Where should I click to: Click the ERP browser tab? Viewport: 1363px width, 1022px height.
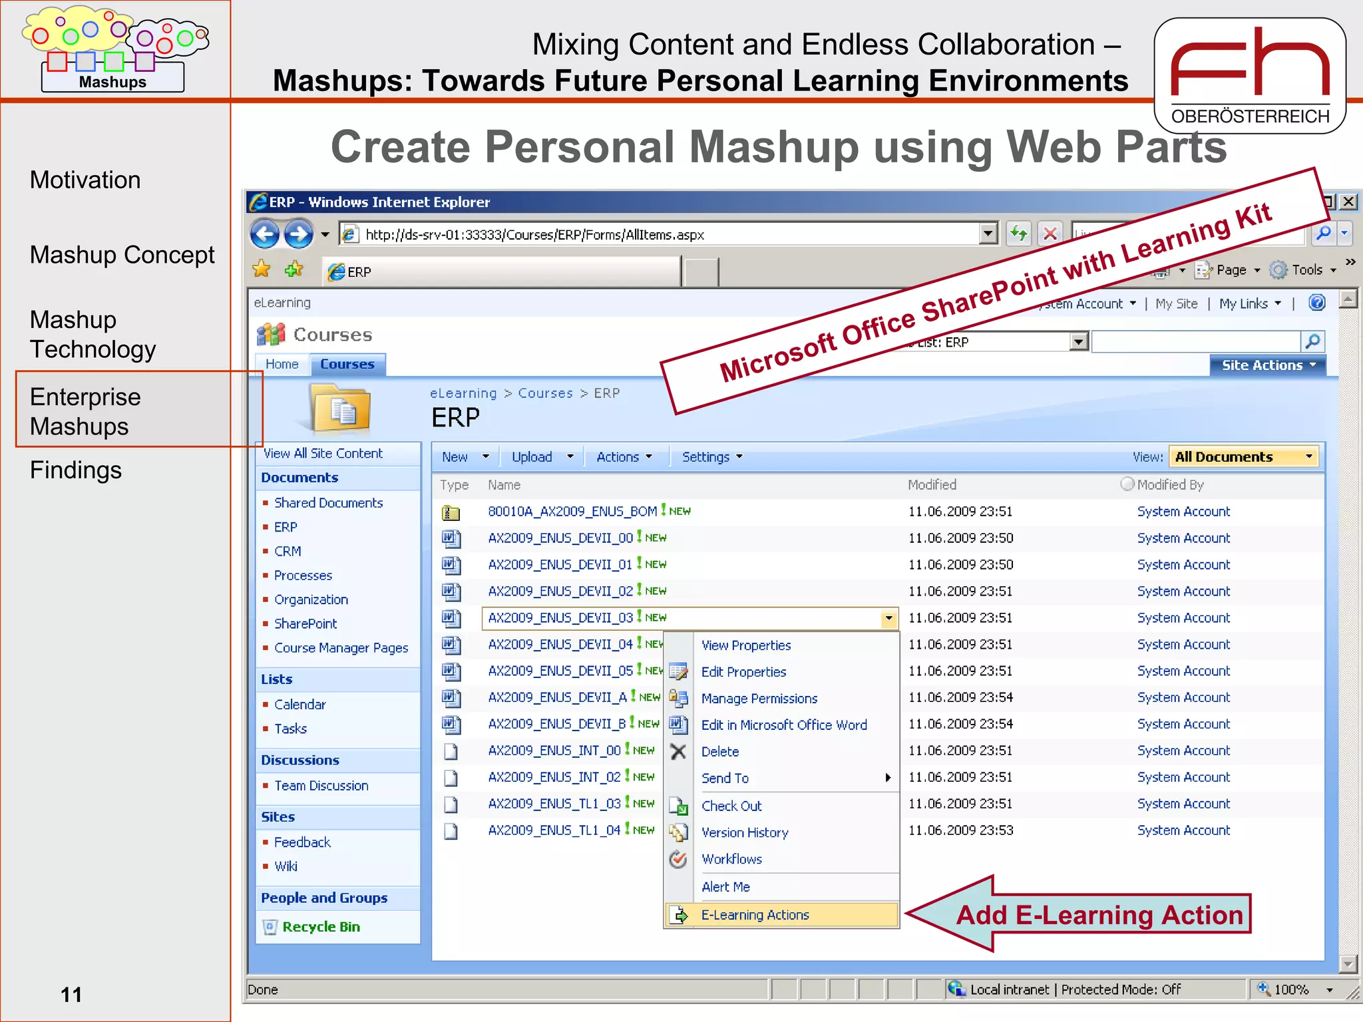coord(502,271)
